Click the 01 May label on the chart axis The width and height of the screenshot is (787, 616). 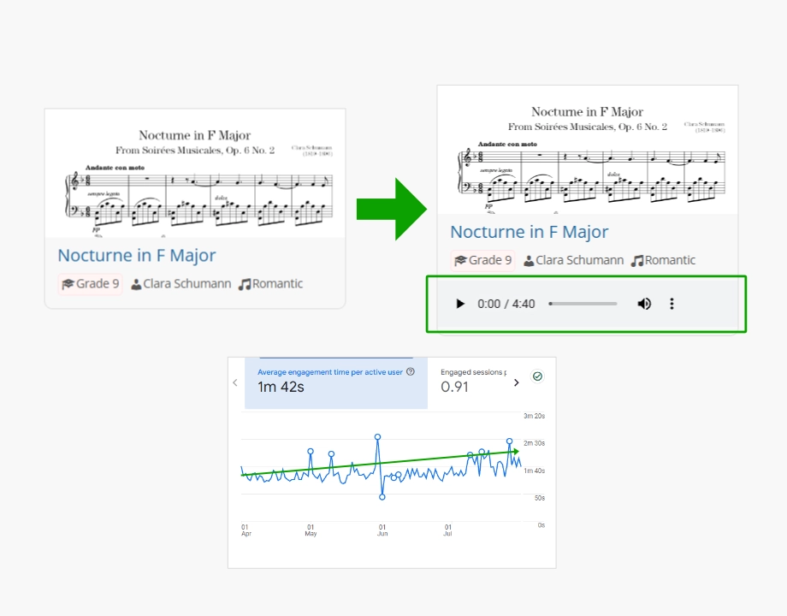coord(311,530)
